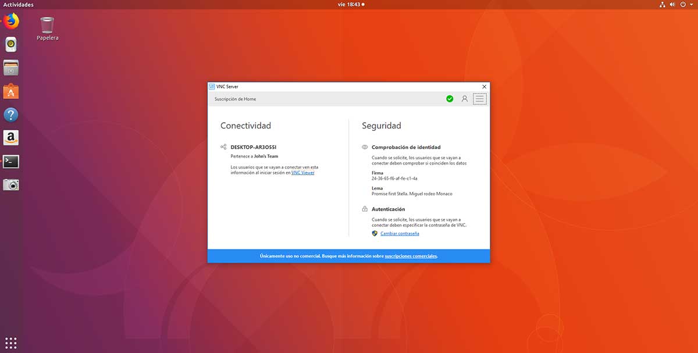
Task: Open the Help icon in the dock
Action: coord(11,115)
